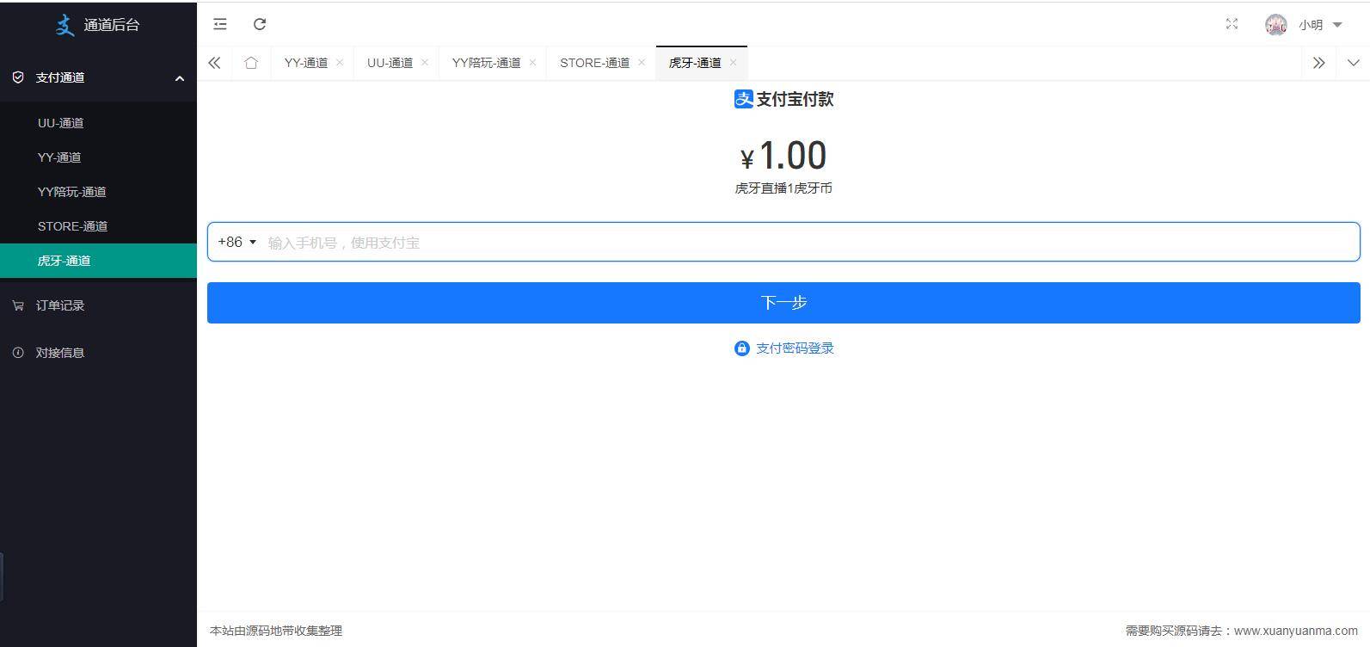
Task: Click the 小明 username label
Action: point(1311,25)
